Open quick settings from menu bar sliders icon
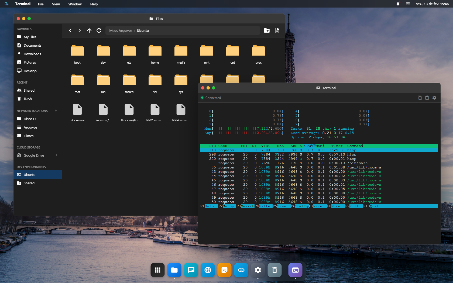 (408, 4)
